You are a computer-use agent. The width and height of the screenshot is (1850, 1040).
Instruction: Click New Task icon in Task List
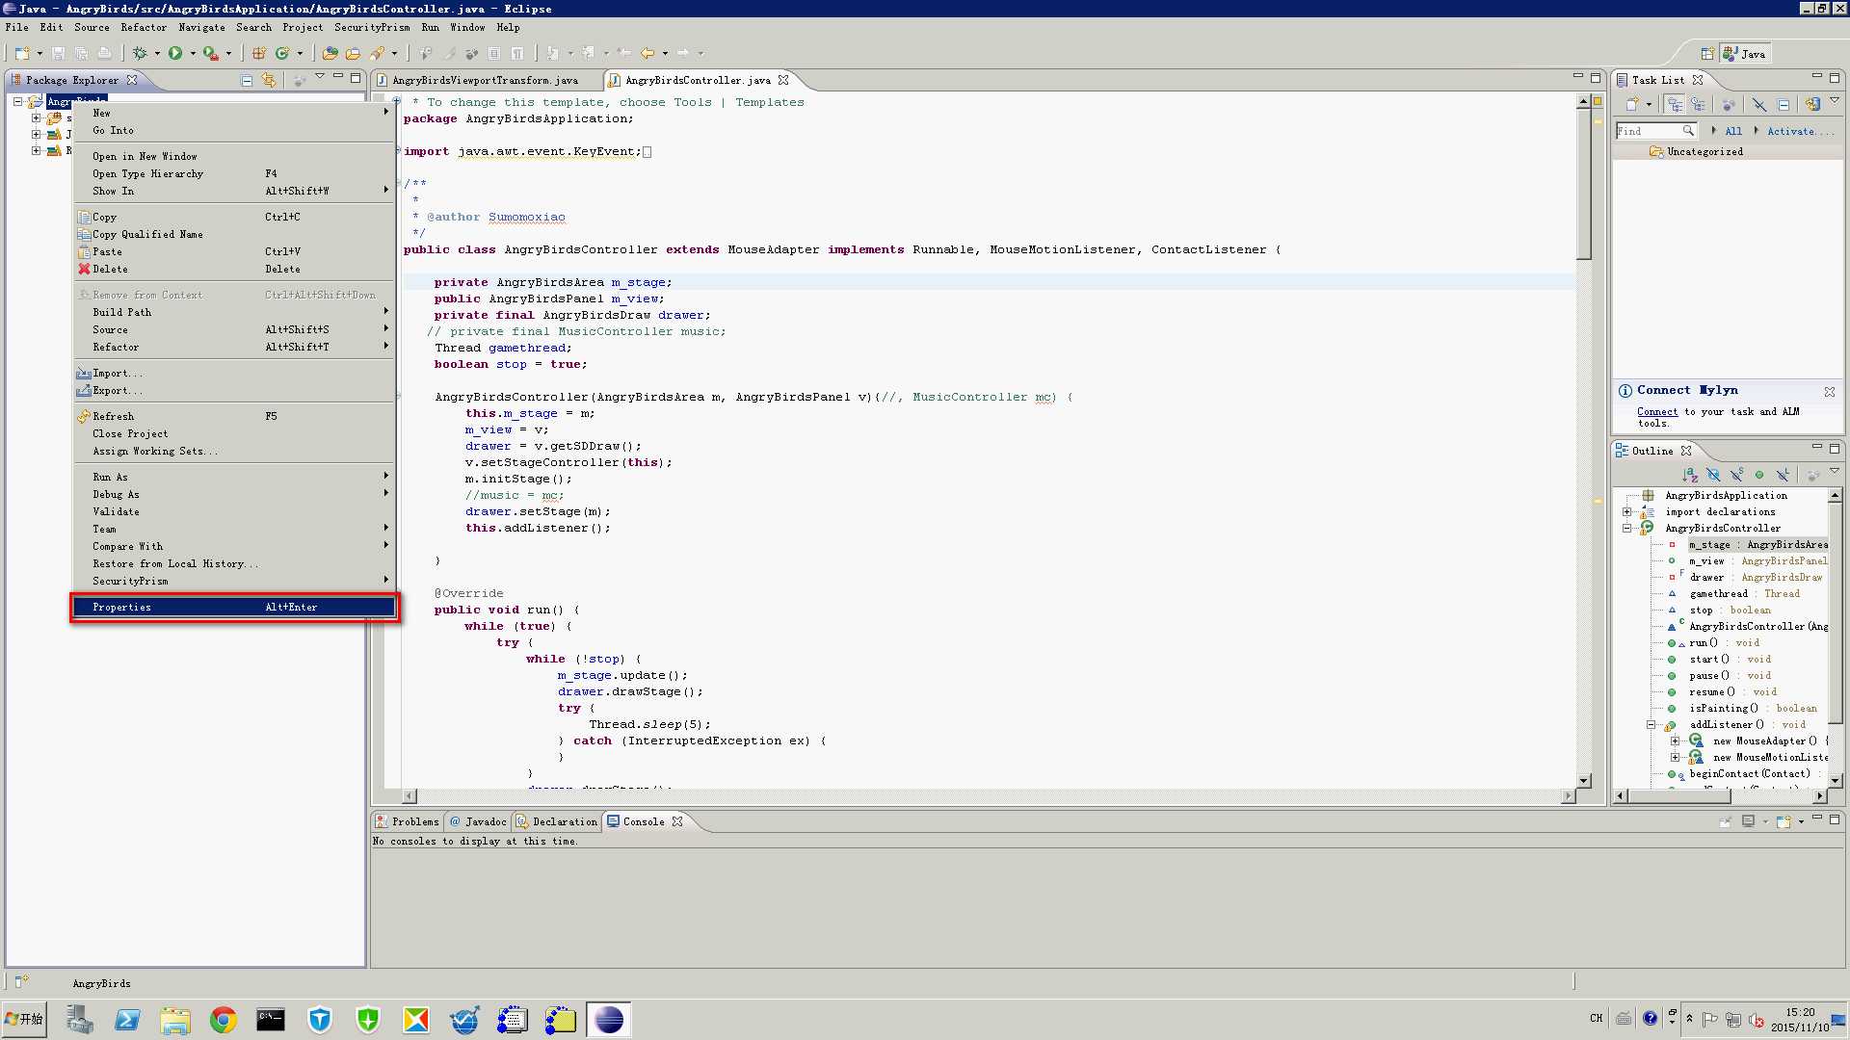[x=1632, y=104]
